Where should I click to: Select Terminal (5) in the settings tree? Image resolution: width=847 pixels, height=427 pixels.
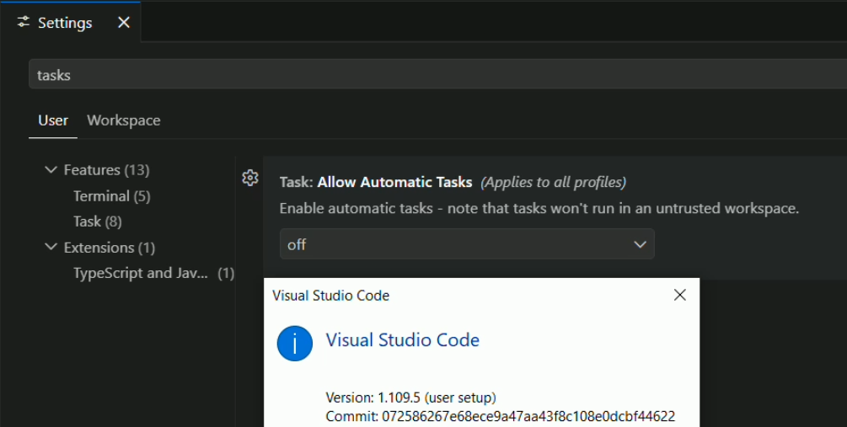[112, 196]
